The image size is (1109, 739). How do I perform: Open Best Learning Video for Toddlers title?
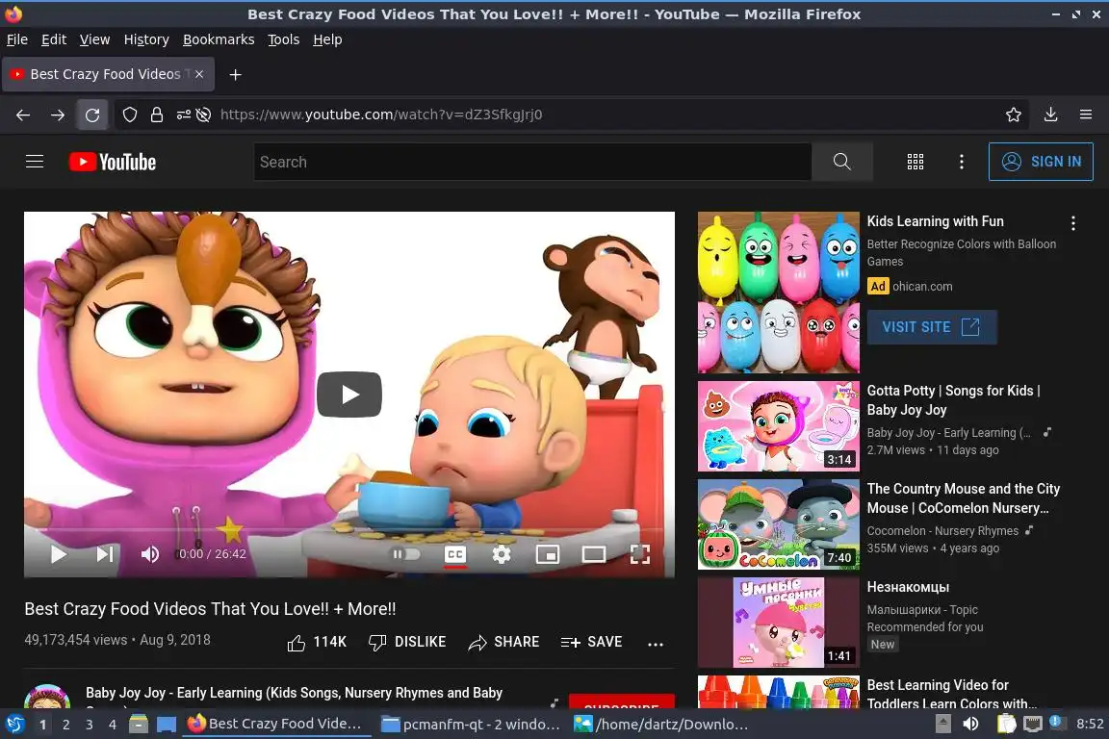click(952, 694)
